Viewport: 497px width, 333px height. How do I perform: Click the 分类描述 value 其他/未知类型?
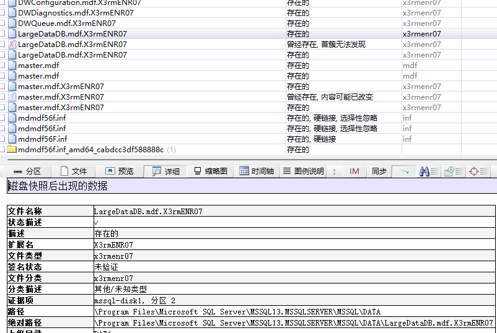pyautogui.click(x=120, y=289)
